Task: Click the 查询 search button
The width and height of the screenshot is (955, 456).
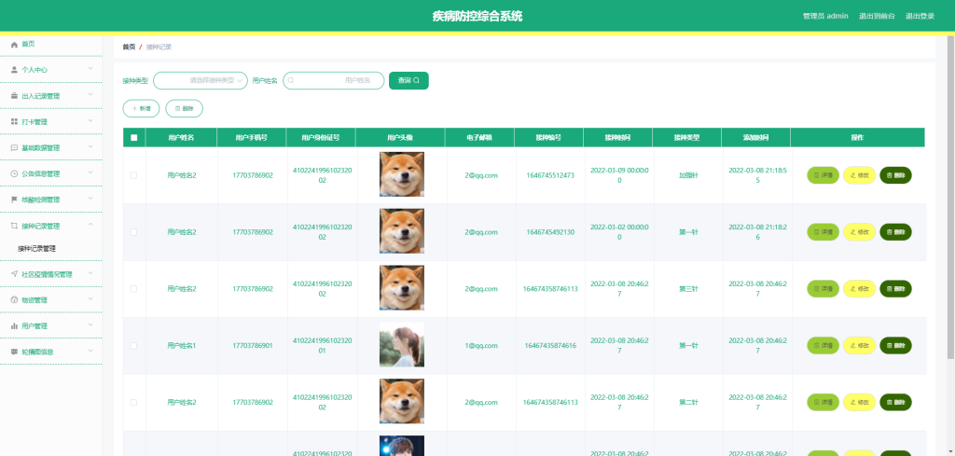Action: point(408,80)
